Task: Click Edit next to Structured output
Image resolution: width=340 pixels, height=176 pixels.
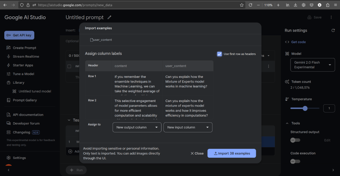Action: [327, 140]
